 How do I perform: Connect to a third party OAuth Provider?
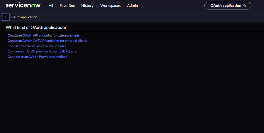coord(37,46)
